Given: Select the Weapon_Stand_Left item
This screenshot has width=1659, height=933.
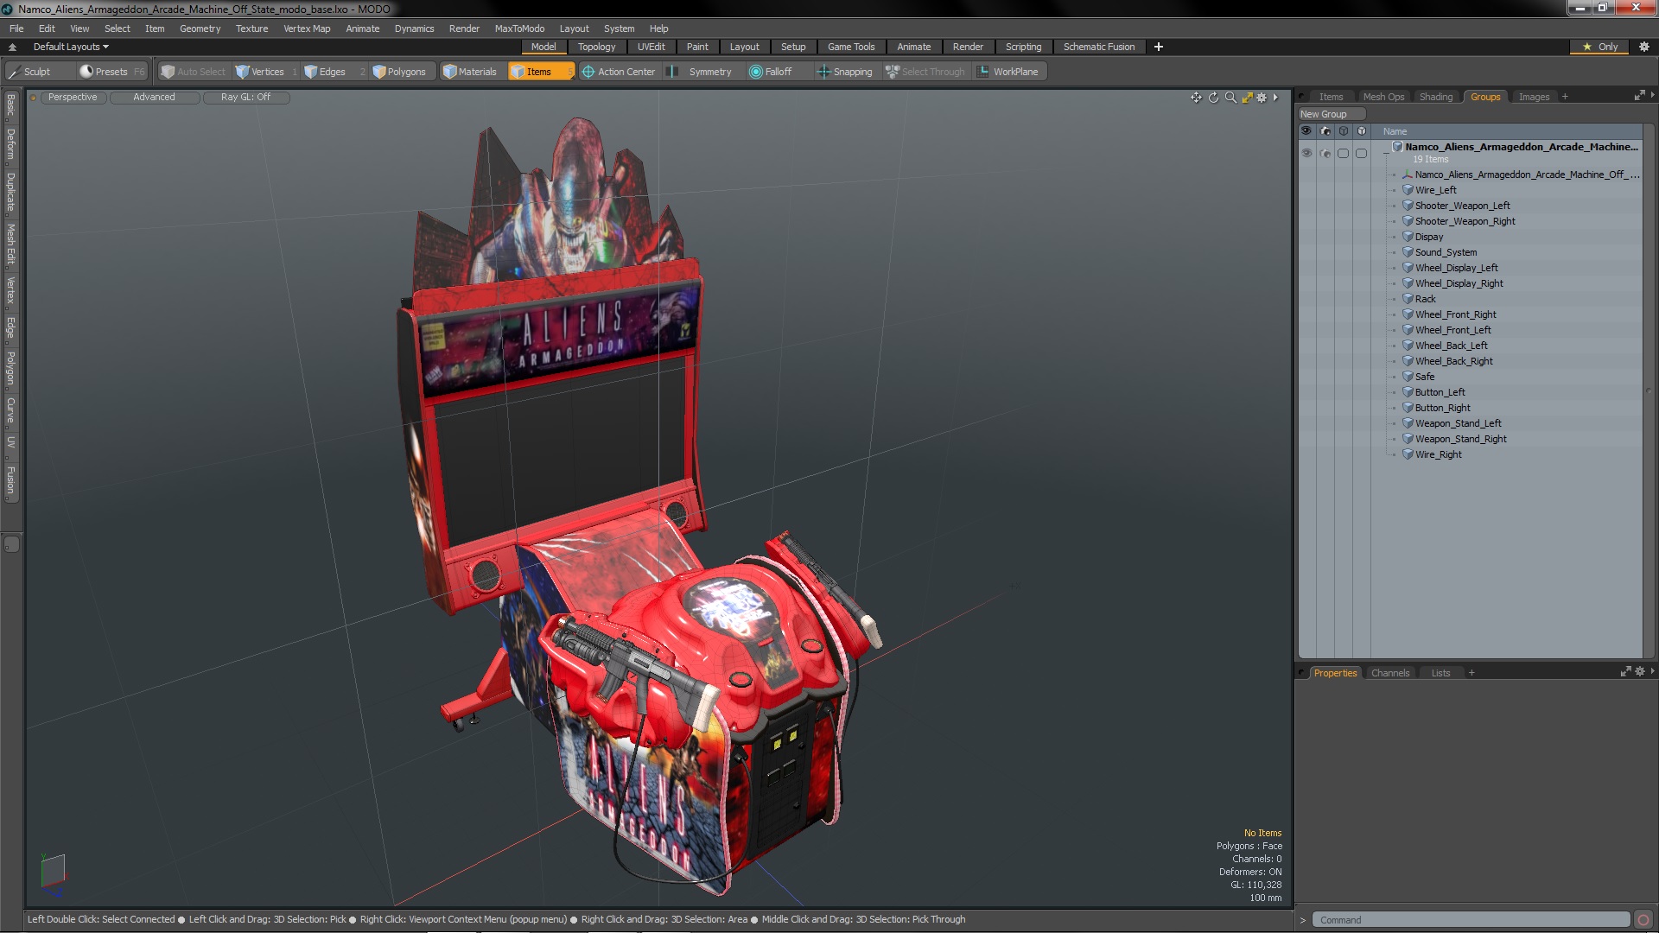Looking at the screenshot, I should coord(1458,423).
